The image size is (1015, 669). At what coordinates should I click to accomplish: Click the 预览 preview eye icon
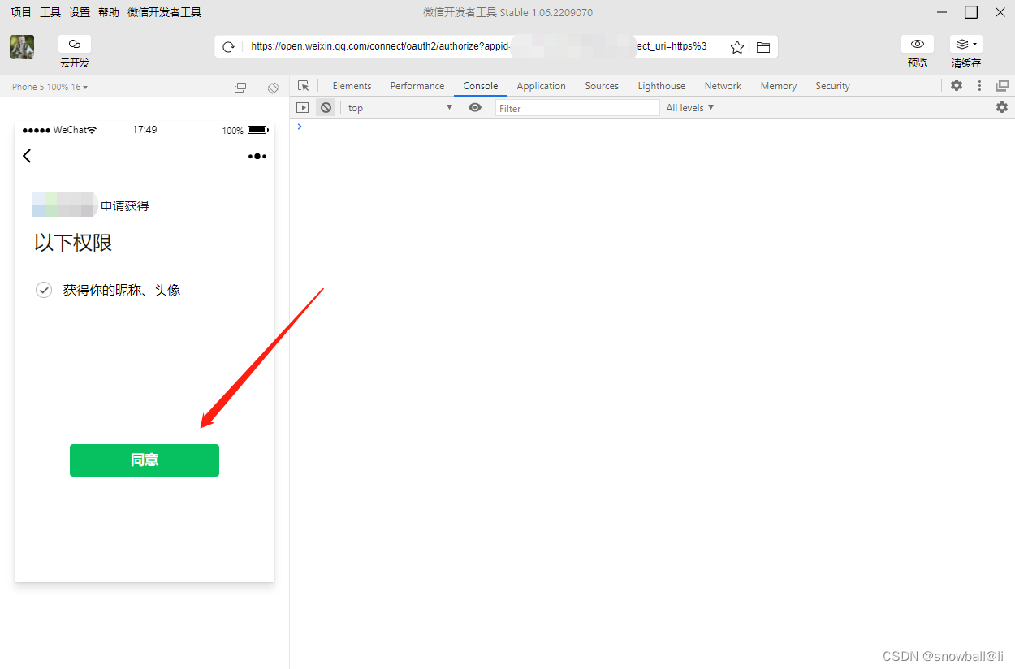click(918, 44)
